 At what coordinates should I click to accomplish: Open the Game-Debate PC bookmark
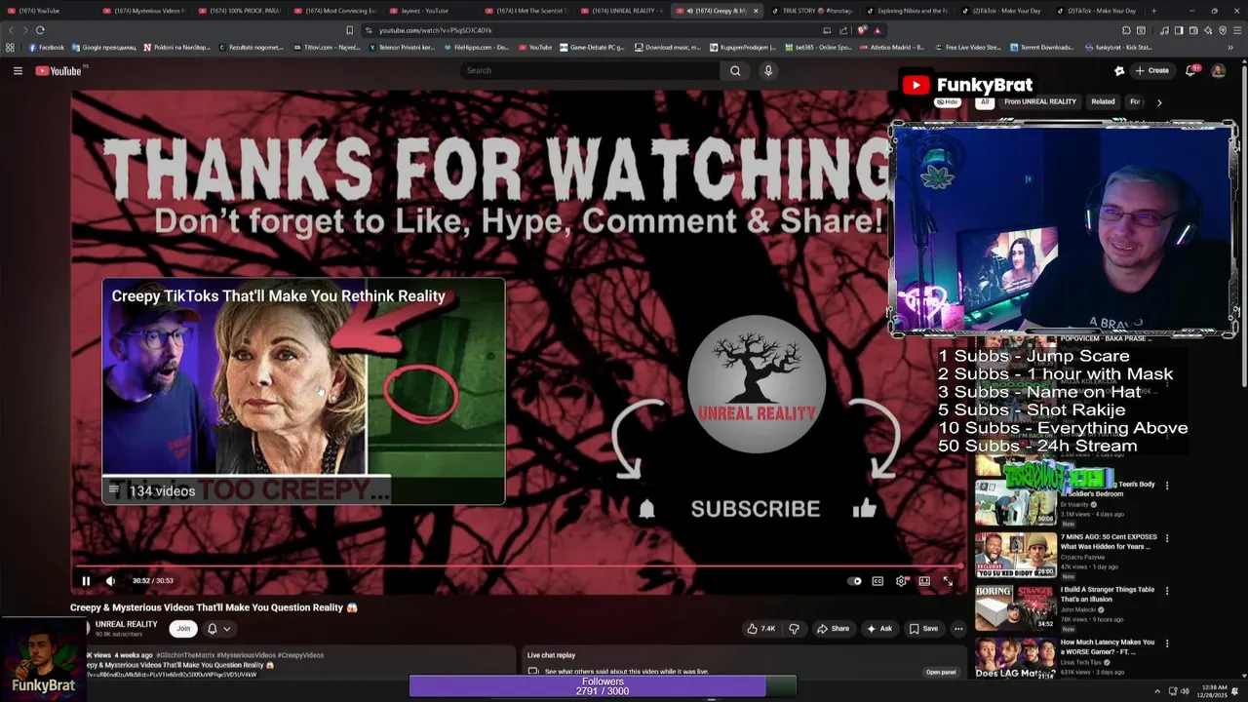[592, 47]
